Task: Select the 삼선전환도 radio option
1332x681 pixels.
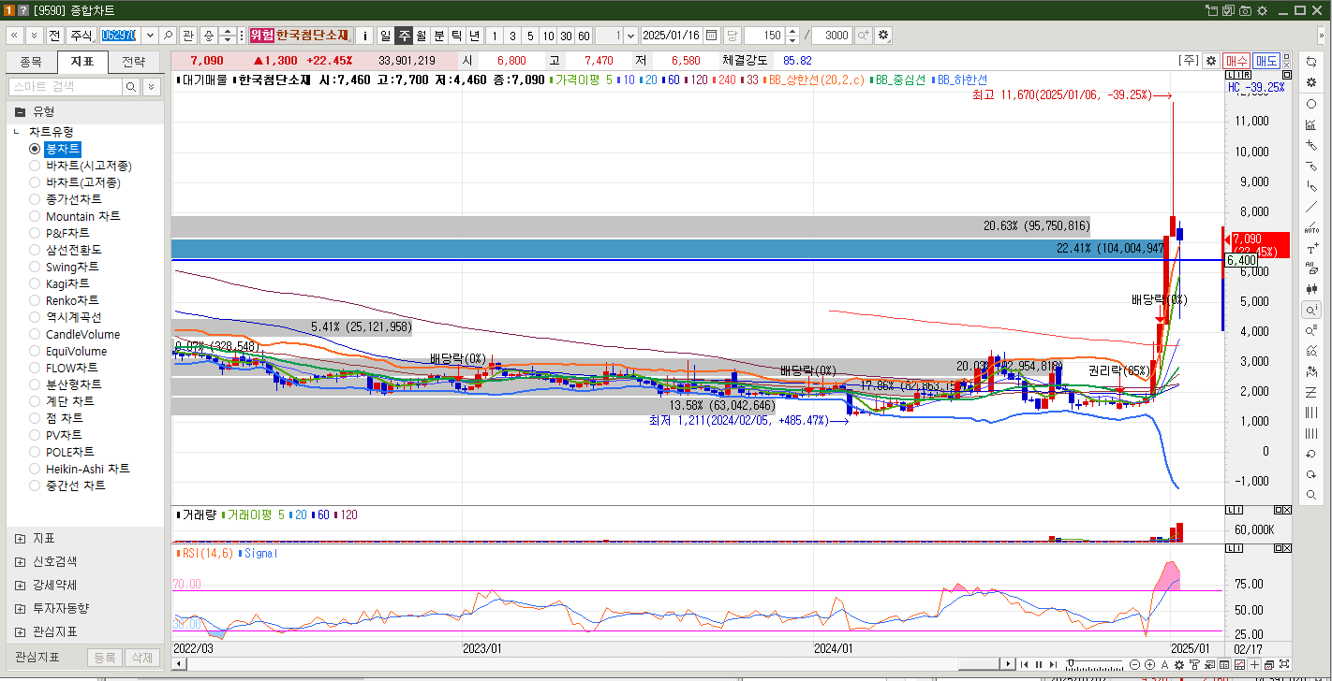Action: [35, 250]
